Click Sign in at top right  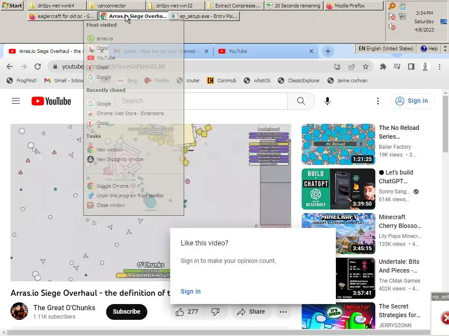coord(412,101)
